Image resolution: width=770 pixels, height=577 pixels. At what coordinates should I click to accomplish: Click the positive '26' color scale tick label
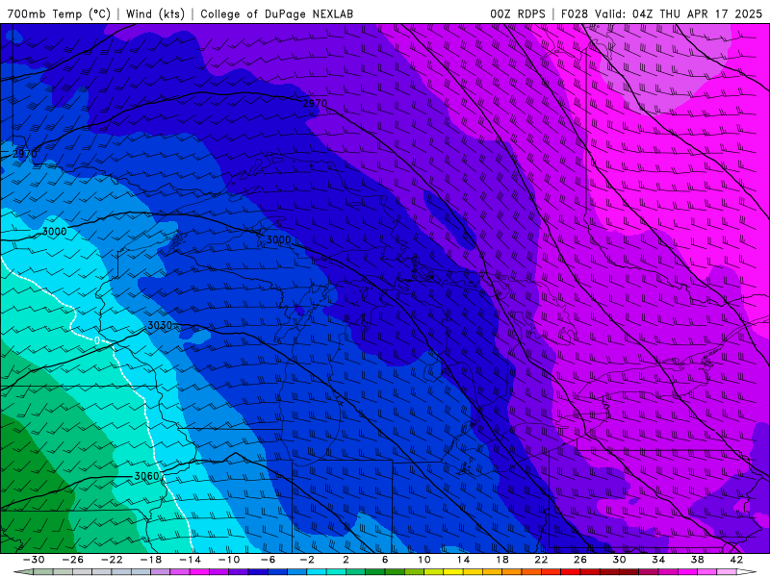coord(580,560)
